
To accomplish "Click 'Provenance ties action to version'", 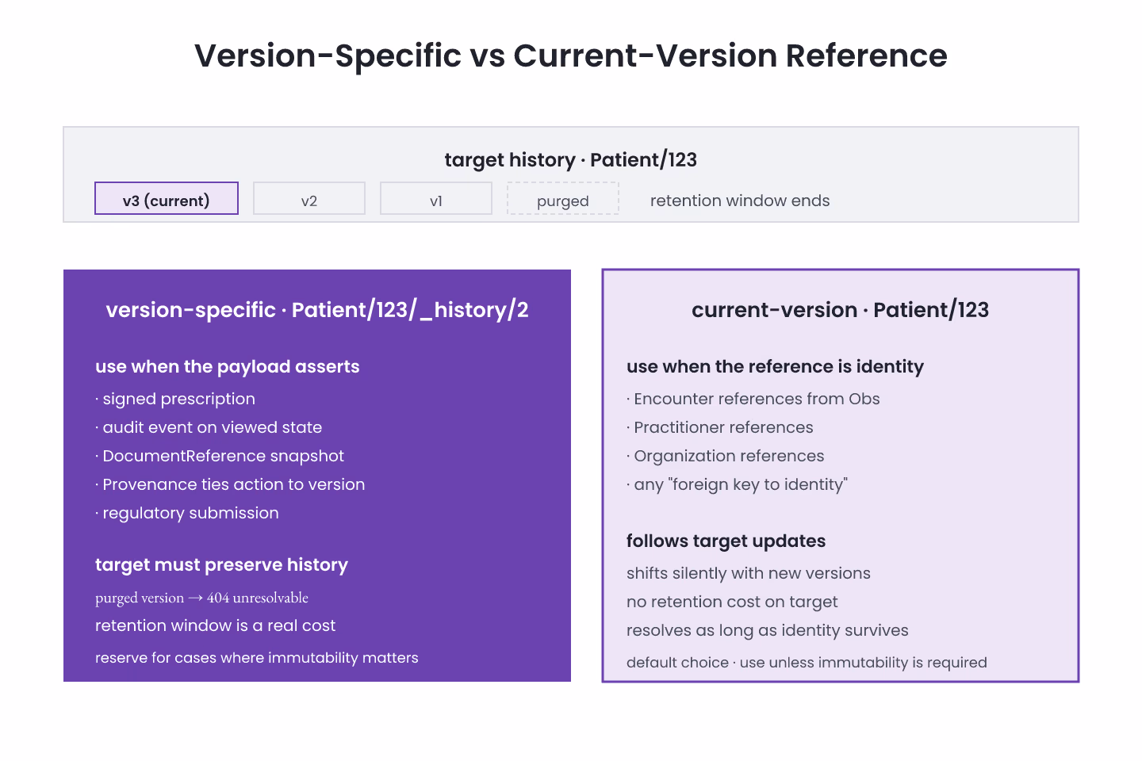I will point(230,484).
